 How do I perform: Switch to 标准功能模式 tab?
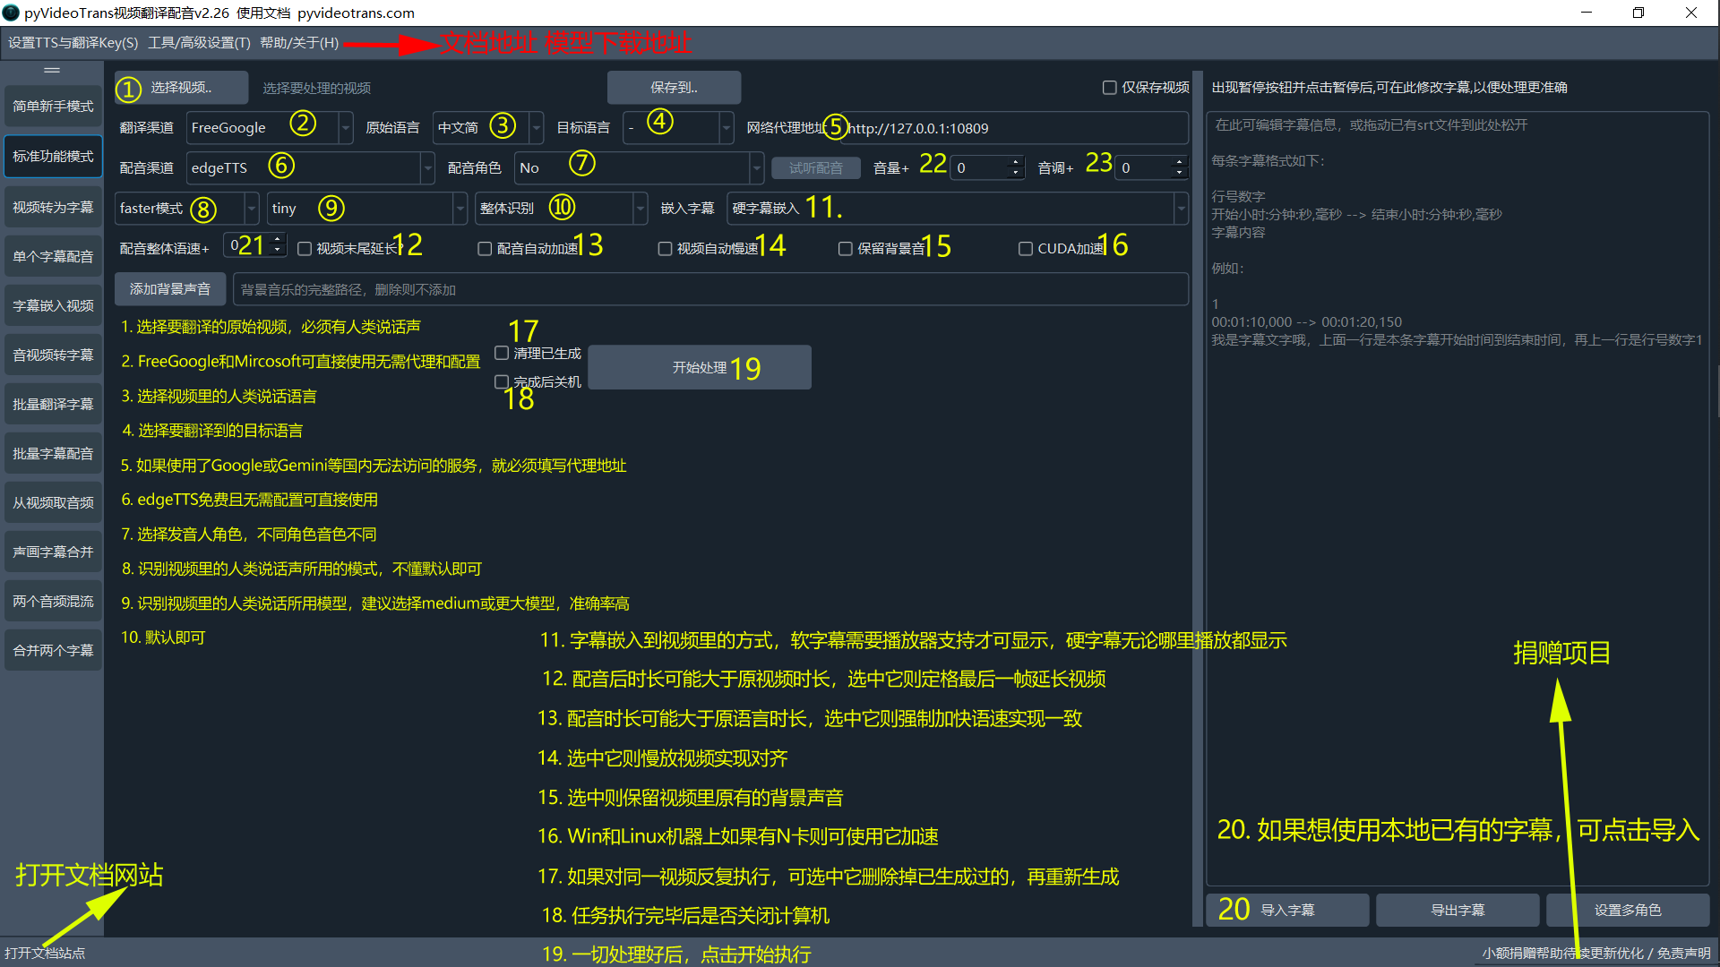click(53, 157)
